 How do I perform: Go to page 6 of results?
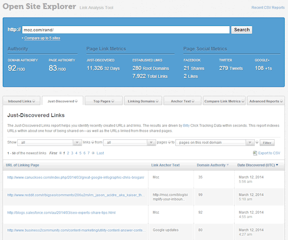[x=84, y=153]
